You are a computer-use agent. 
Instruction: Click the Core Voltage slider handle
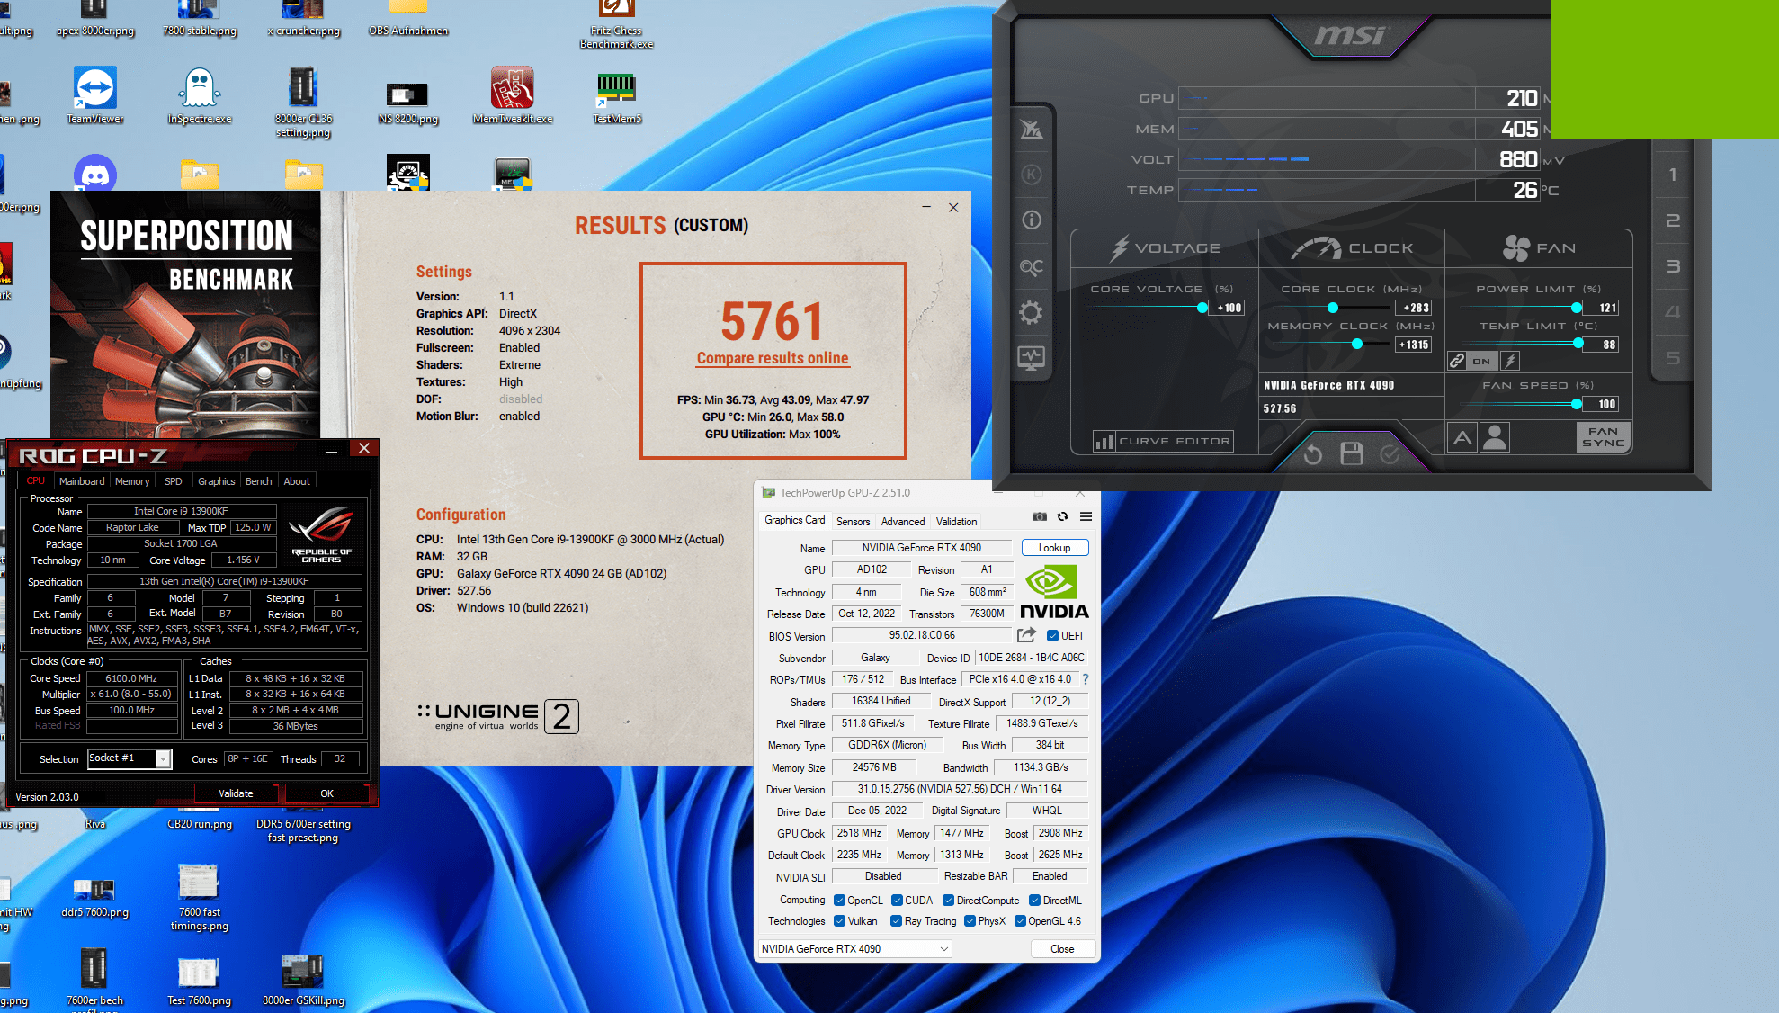1202,308
